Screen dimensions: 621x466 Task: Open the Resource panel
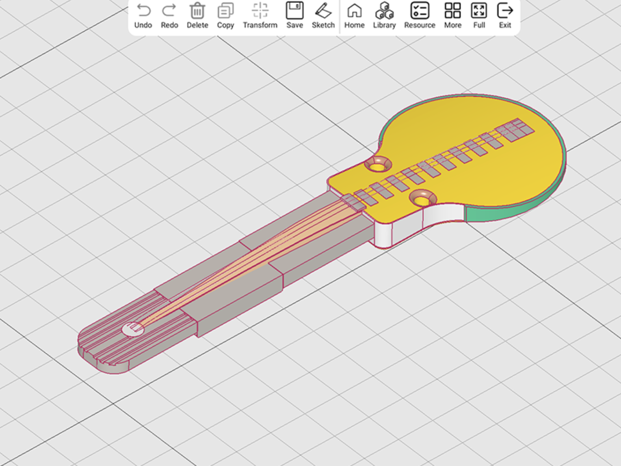point(420,11)
